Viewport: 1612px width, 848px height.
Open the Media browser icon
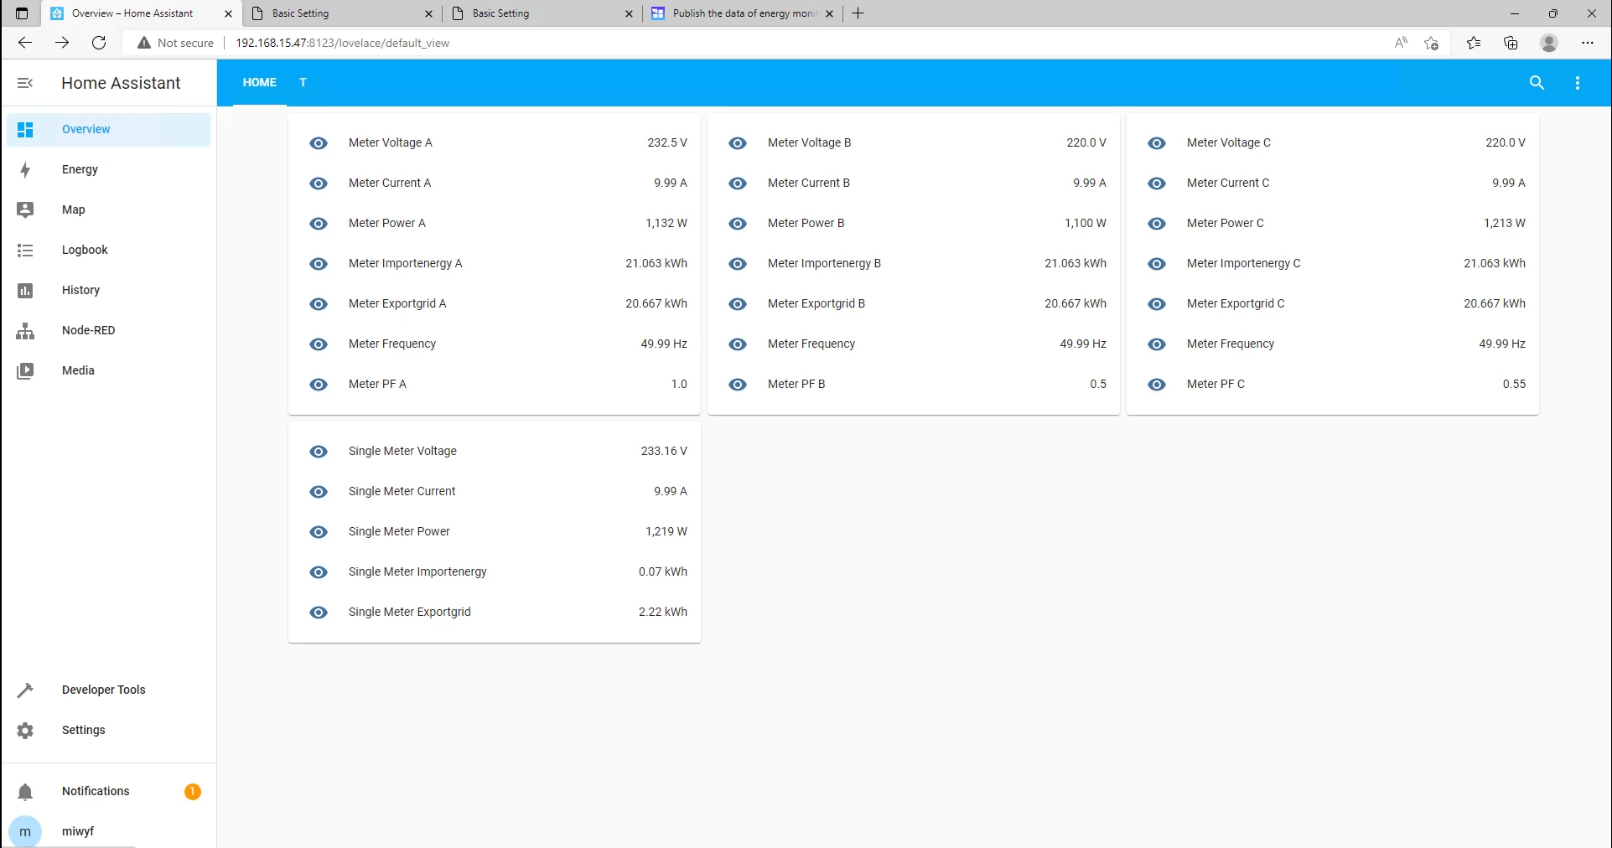pos(25,371)
